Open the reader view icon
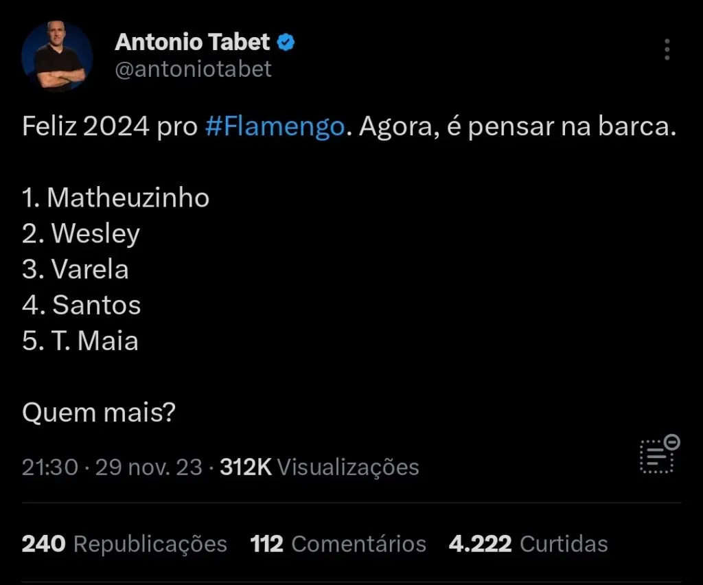The height and width of the screenshot is (585, 703). [658, 454]
